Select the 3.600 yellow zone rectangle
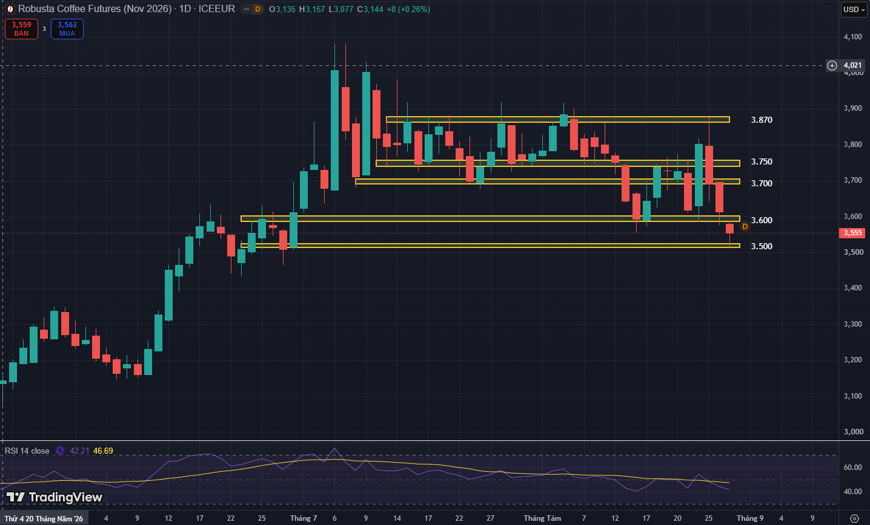 (x=490, y=218)
